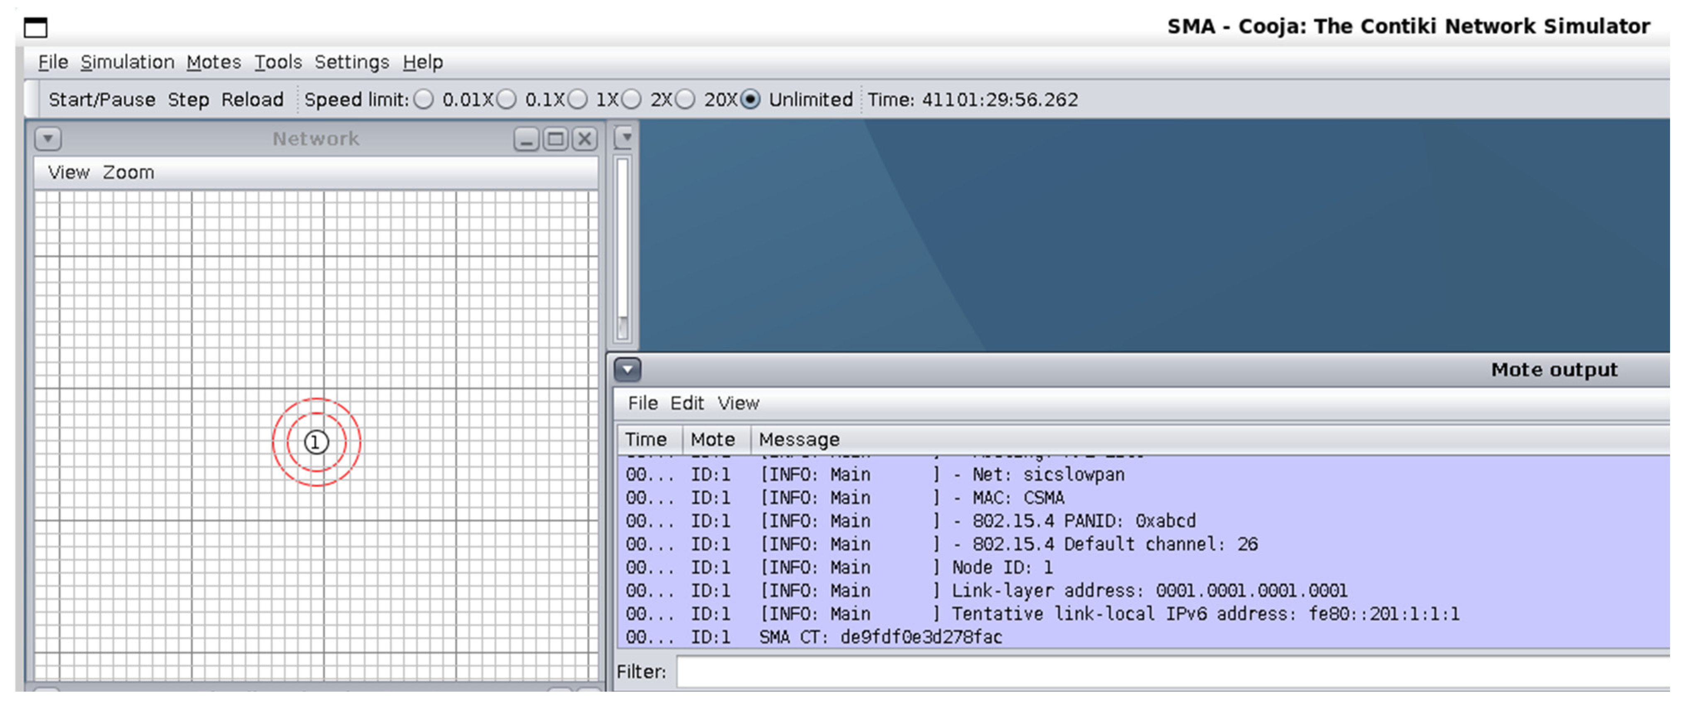
Task: Open the Motes menu
Action: (213, 62)
